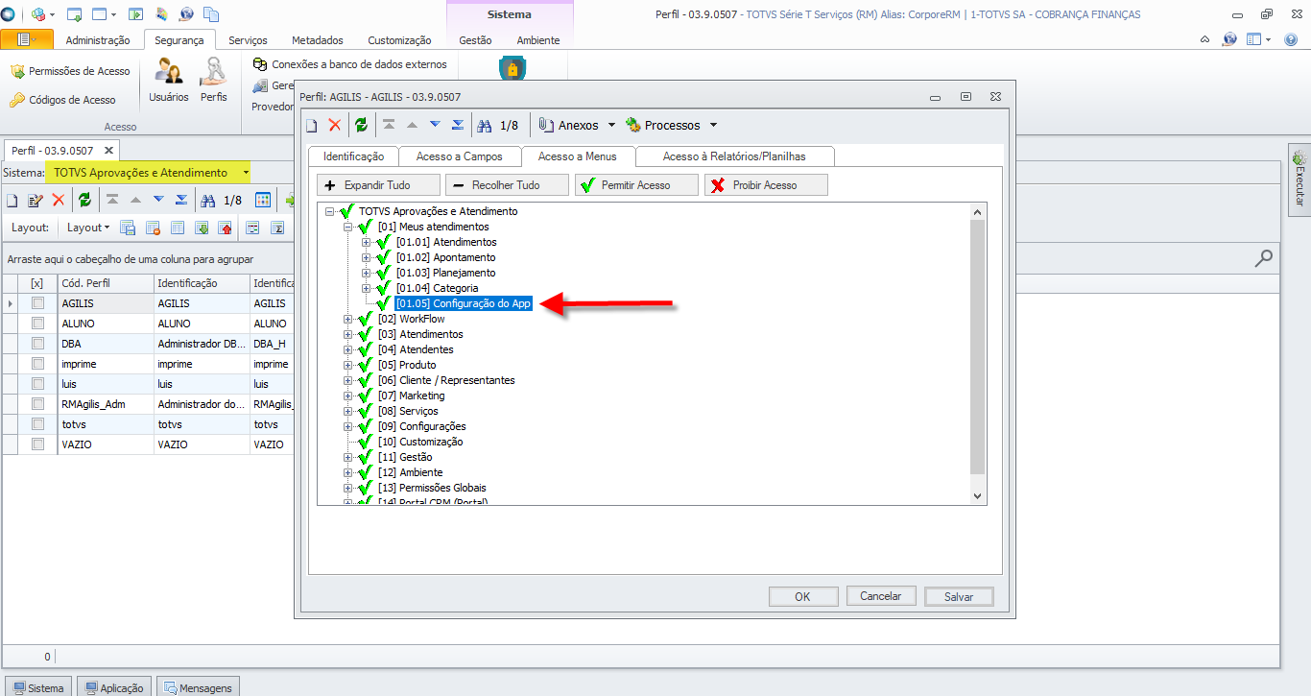Go to the next record in the main toolbar
This screenshot has width=1311, height=696.
point(158,200)
